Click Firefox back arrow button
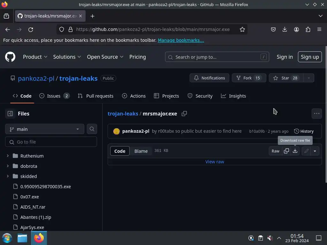 [8, 30]
